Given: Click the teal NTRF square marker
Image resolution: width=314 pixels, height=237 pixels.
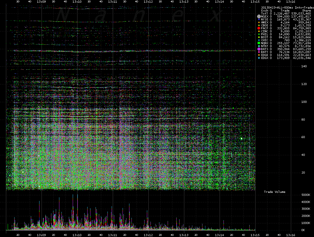Looking at the screenshot, I should (259, 46).
